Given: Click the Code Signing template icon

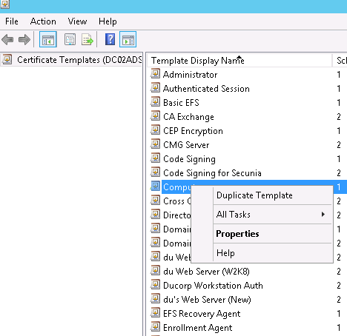Looking at the screenshot, I should [155, 158].
